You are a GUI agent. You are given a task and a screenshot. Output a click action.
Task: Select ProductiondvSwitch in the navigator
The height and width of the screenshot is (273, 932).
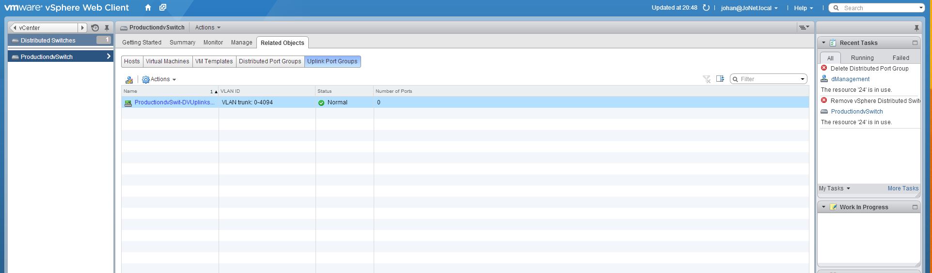(x=61, y=57)
